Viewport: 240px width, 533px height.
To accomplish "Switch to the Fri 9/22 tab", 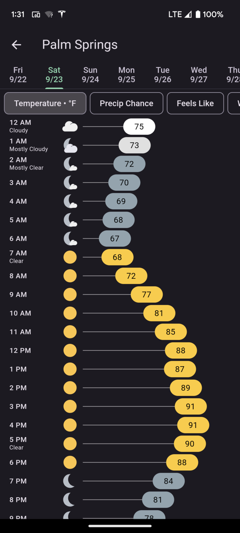I will coord(18,75).
